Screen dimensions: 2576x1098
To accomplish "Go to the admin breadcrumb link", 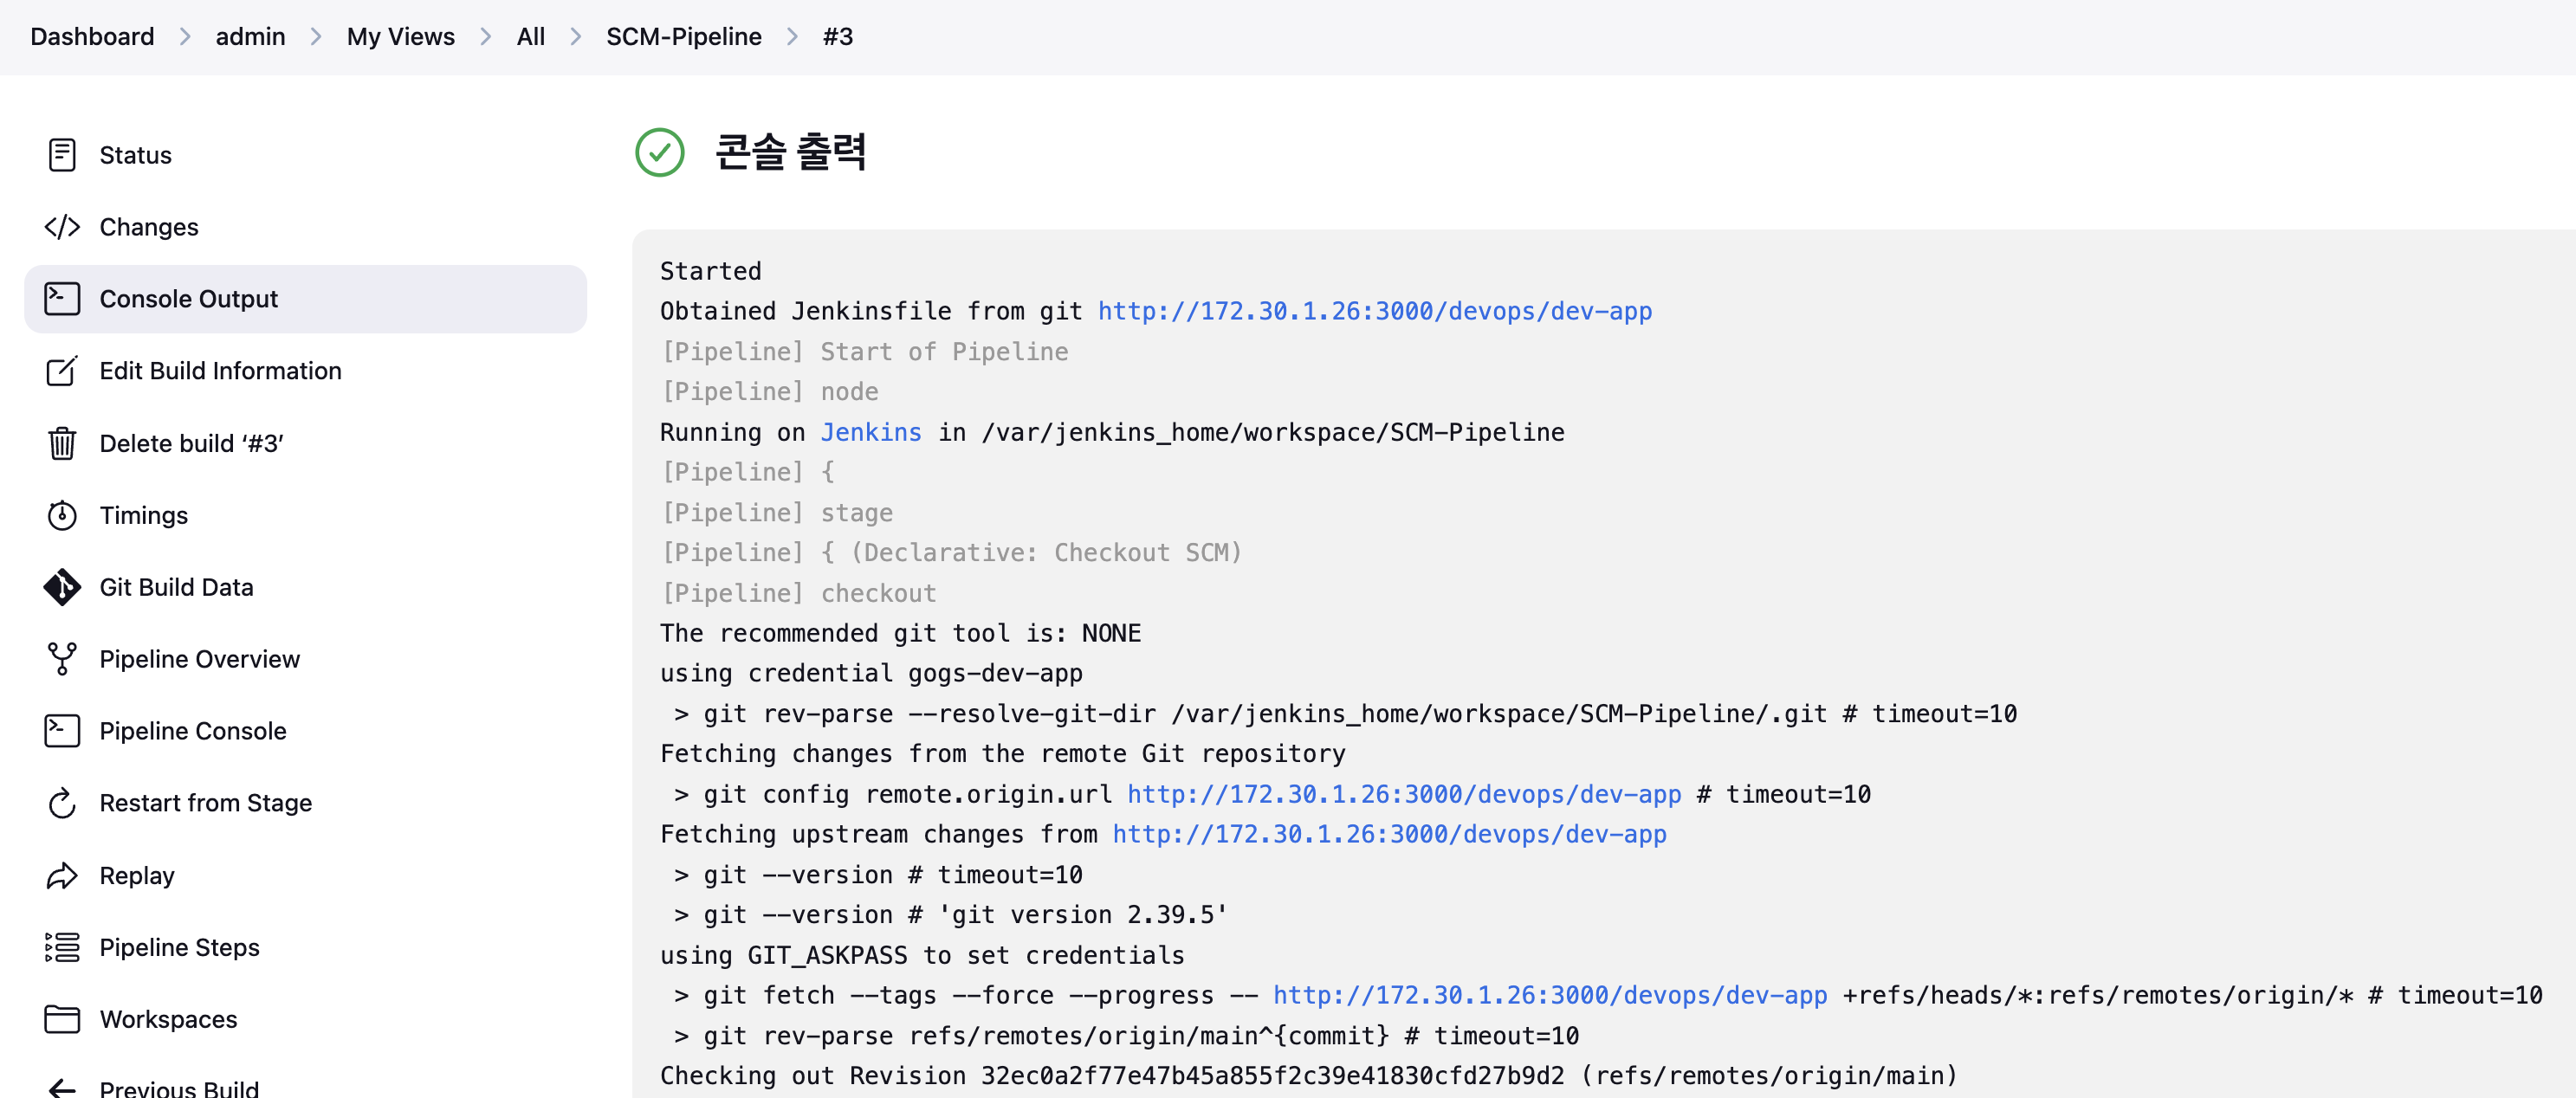I will pos(250,37).
